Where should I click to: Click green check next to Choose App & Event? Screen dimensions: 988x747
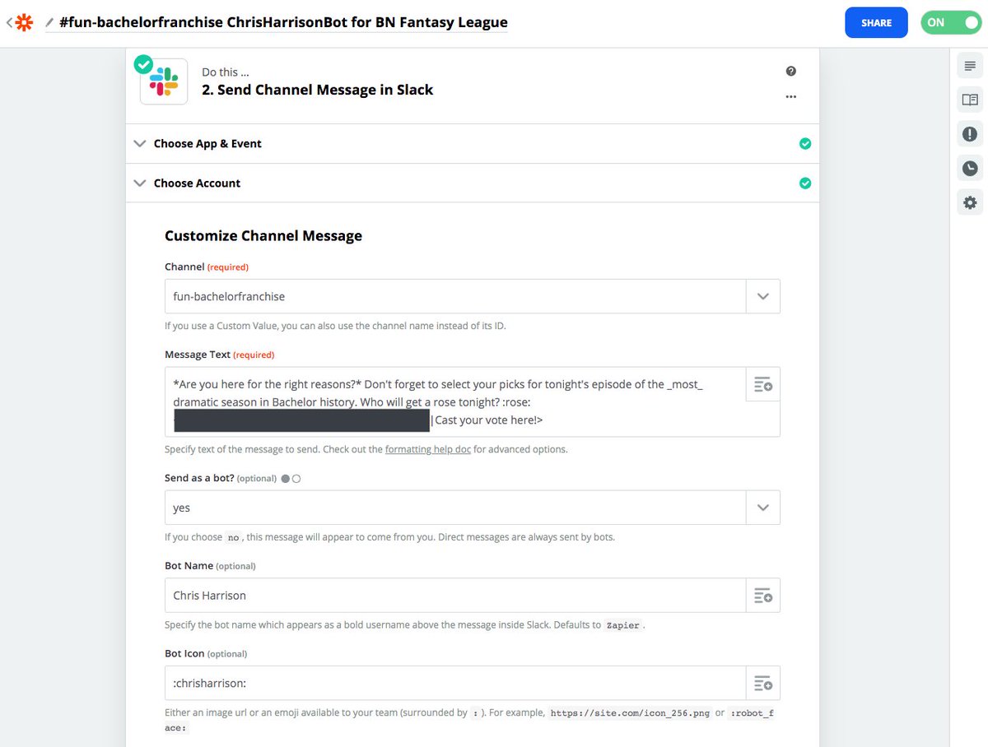(805, 144)
